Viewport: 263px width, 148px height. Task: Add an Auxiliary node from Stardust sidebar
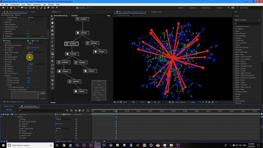click(53, 27)
